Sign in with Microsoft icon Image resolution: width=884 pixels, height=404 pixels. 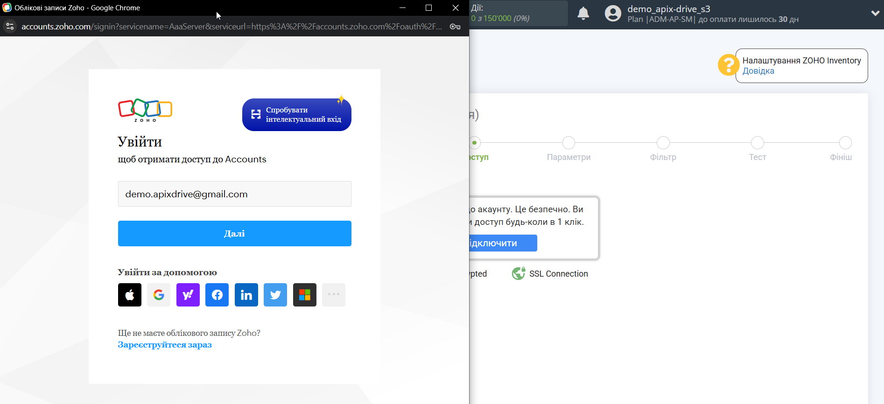[305, 295]
